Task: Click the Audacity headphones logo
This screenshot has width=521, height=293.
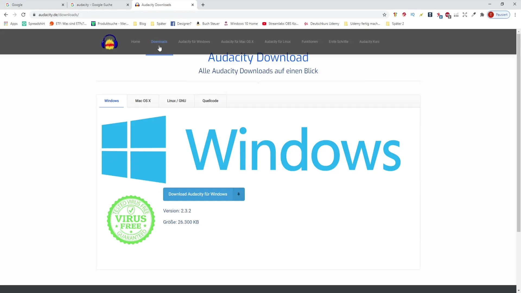Action: 110,42
